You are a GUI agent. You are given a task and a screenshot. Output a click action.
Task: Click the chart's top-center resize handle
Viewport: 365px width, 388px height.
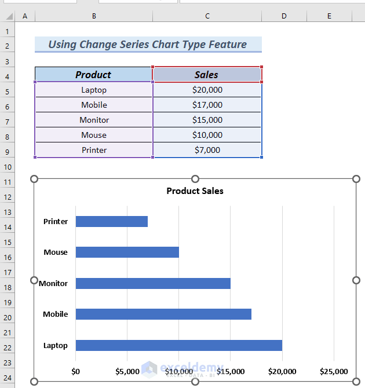(x=195, y=179)
